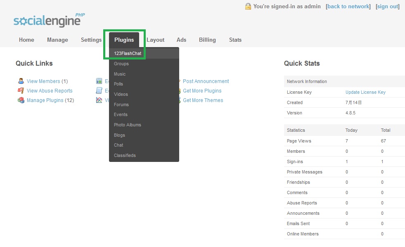
Task: Sign out of the admin panel
Action: [387, 7]
